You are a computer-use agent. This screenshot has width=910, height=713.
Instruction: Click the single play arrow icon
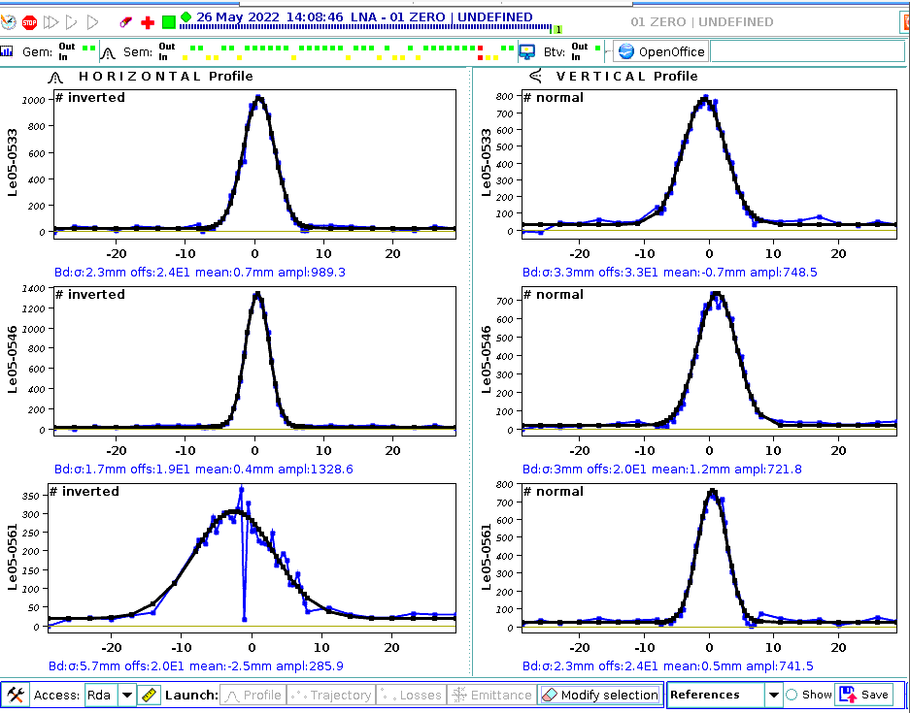92,22
